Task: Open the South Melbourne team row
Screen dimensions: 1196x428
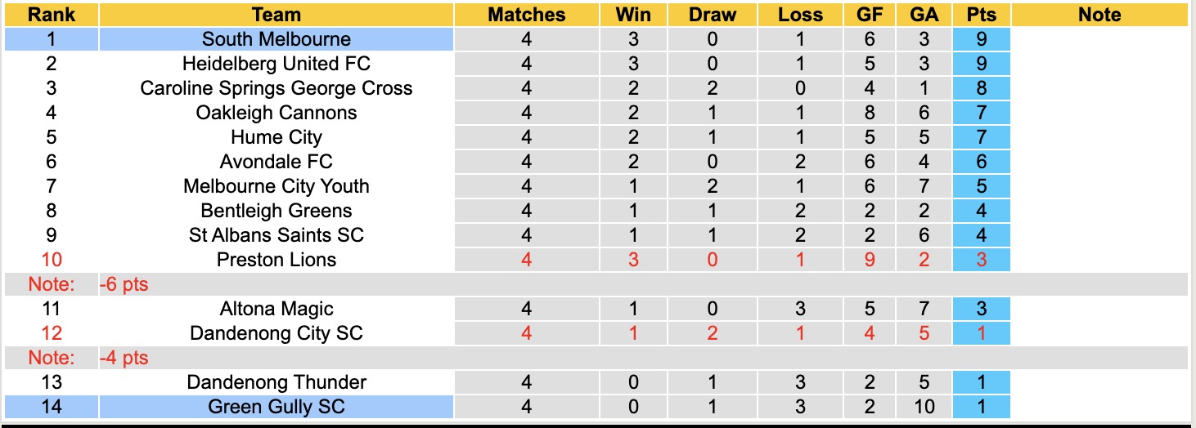Action: pyautogui.click(x=277, y=39)
